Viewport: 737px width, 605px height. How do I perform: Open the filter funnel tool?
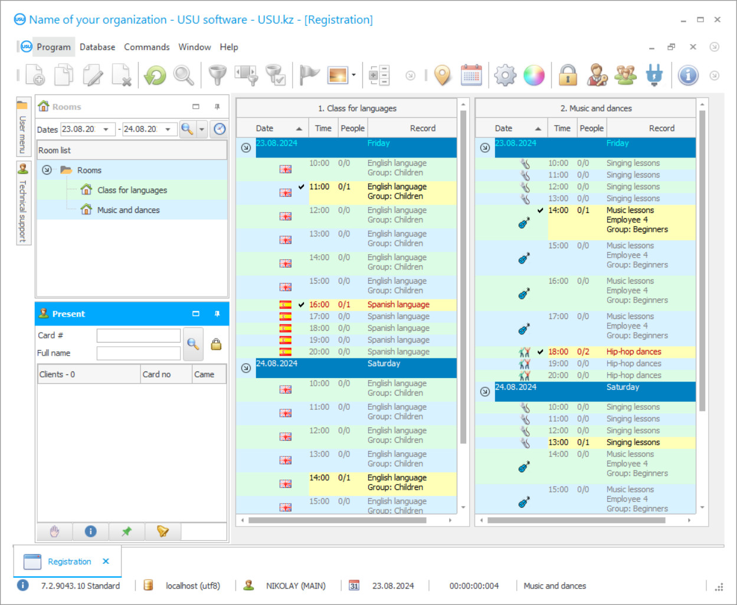217,75
